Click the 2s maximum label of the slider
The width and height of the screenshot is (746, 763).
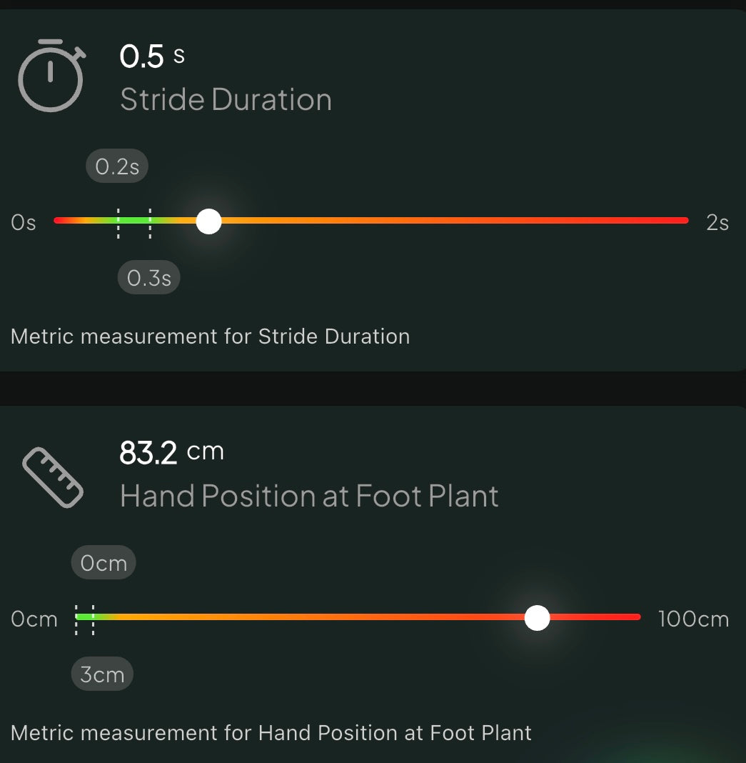[717, 222]
